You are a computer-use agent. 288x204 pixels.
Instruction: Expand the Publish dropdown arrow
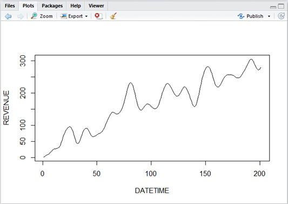269,16
